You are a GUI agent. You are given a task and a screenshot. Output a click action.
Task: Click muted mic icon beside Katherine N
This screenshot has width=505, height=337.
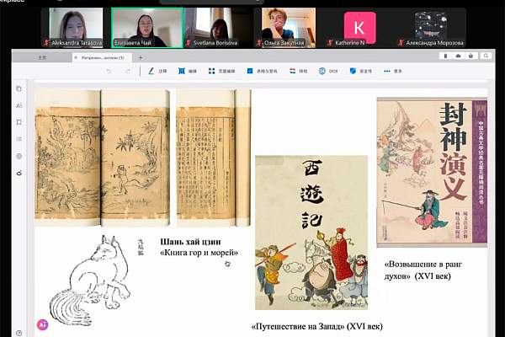click(x=330, y=43)
